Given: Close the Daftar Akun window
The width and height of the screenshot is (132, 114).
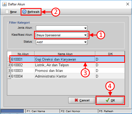Looking at the screenshot, I should [x=128, y=4].
